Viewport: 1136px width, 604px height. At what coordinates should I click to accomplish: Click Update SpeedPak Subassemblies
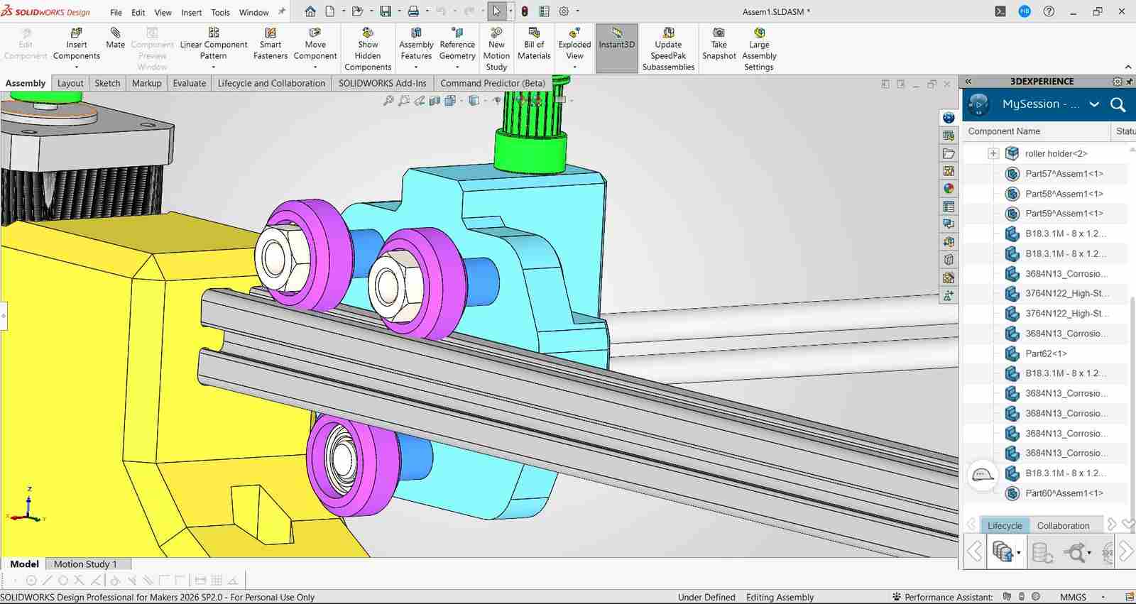(668, 49)
